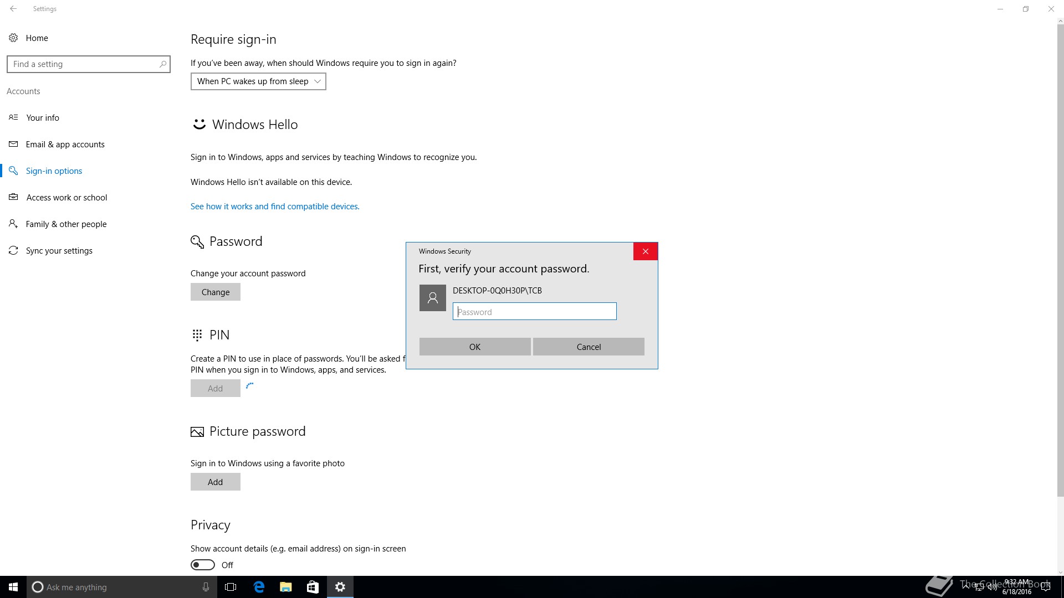Click the Family & other people icon
Viewport: 1064px width, 598px height.
[x=13, y=224]
